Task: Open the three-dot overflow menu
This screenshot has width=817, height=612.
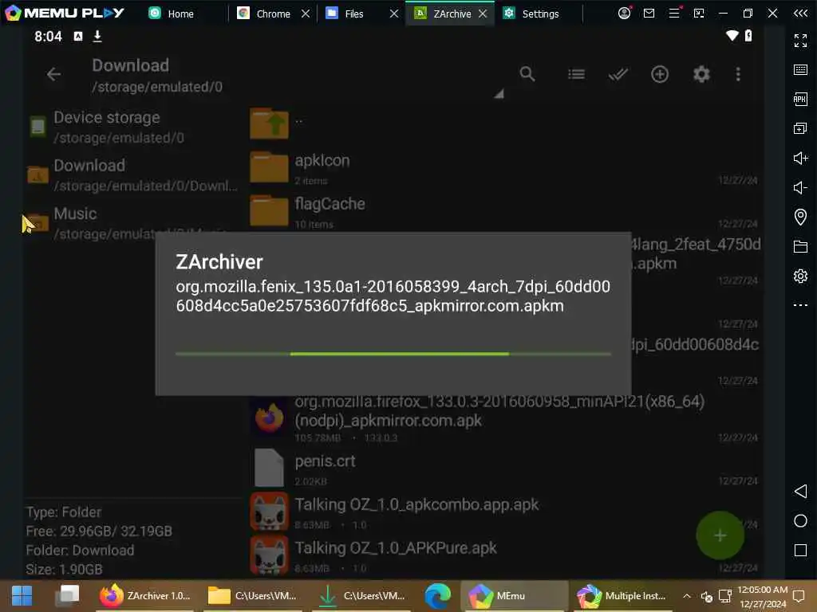Action: click(738, 74)
